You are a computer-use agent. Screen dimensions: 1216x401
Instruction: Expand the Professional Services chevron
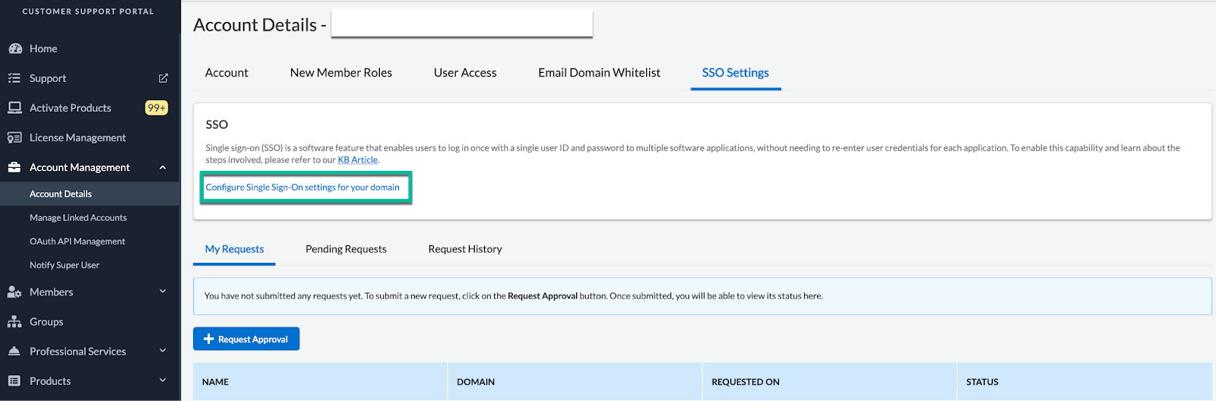(163, 351)
